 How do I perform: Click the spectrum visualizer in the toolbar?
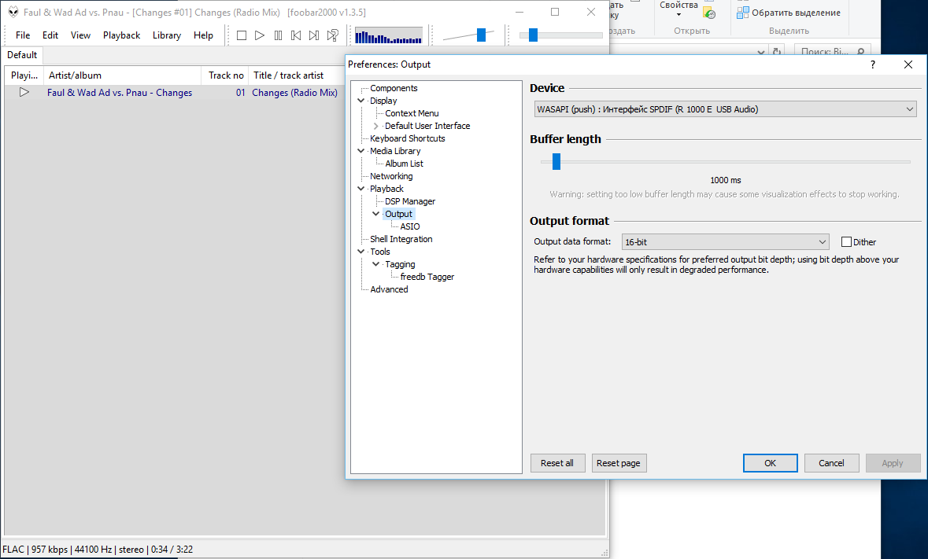coord(388,35)
